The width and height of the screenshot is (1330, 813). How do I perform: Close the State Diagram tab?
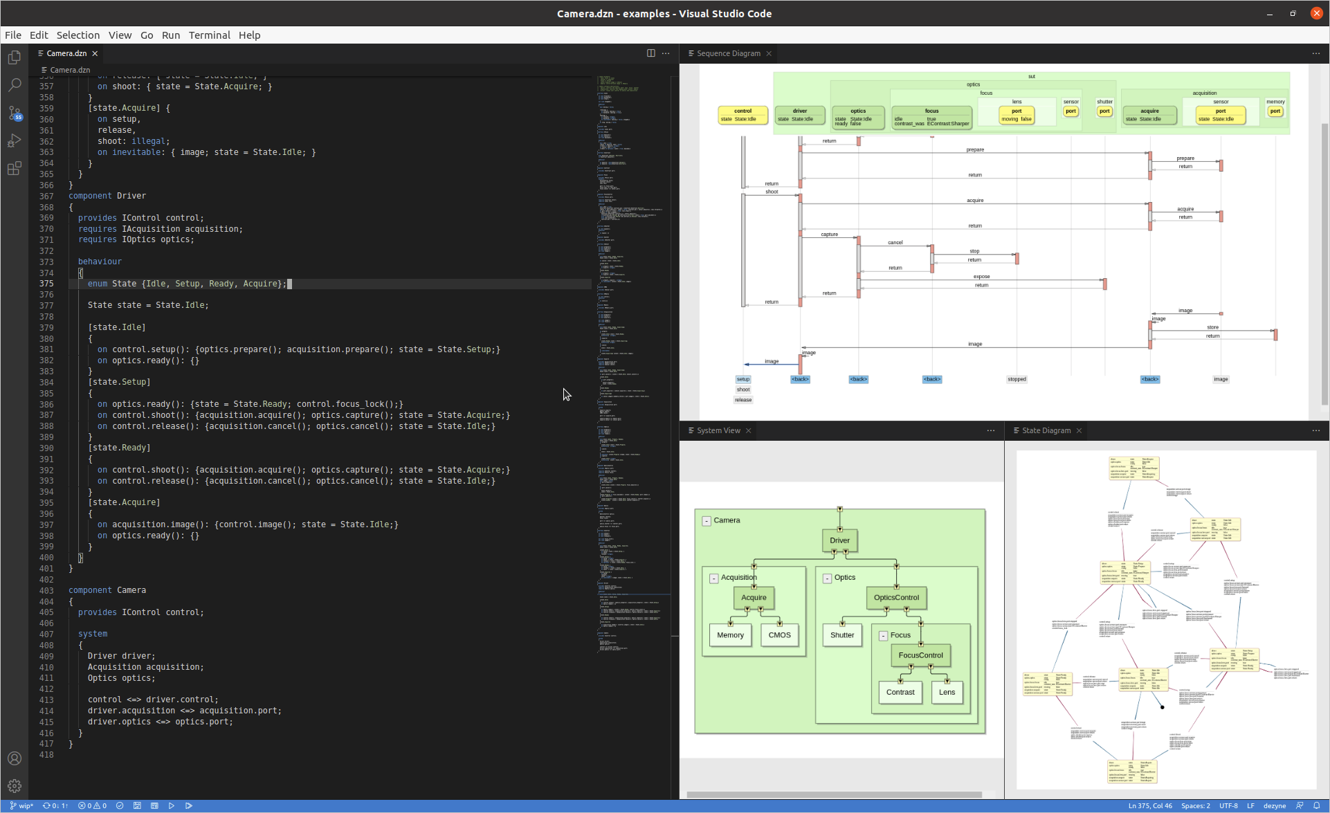[1079, 430]
